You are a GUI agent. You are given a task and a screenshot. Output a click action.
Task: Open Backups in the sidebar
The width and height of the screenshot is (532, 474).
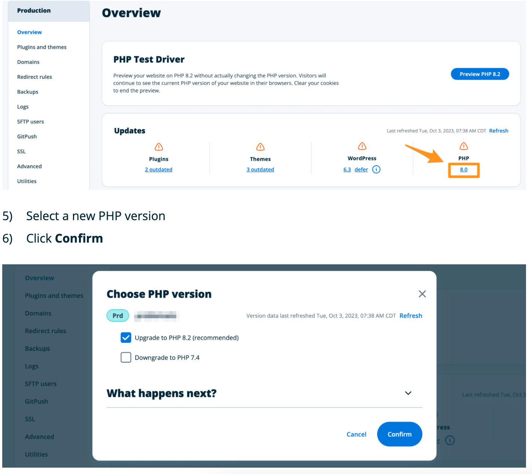pos(27,92)
